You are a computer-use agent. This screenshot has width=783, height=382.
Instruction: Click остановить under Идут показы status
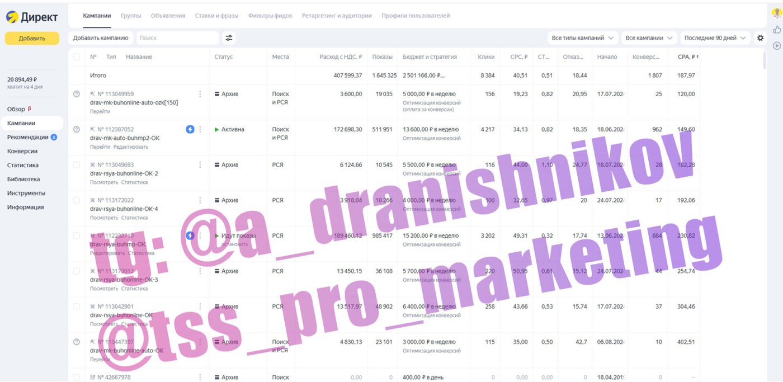click(x=234, y=244)
